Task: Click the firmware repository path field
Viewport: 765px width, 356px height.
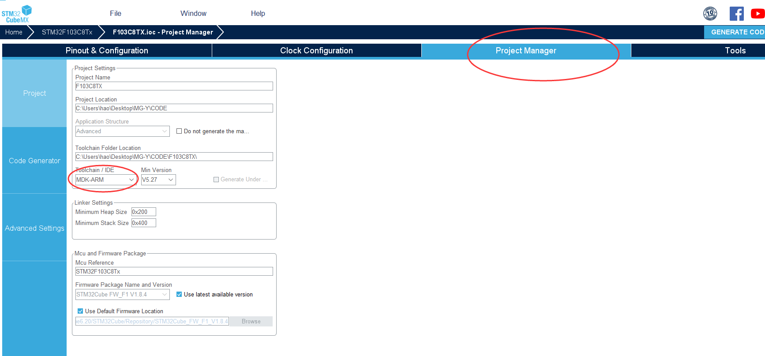Action: pos(152,321)
